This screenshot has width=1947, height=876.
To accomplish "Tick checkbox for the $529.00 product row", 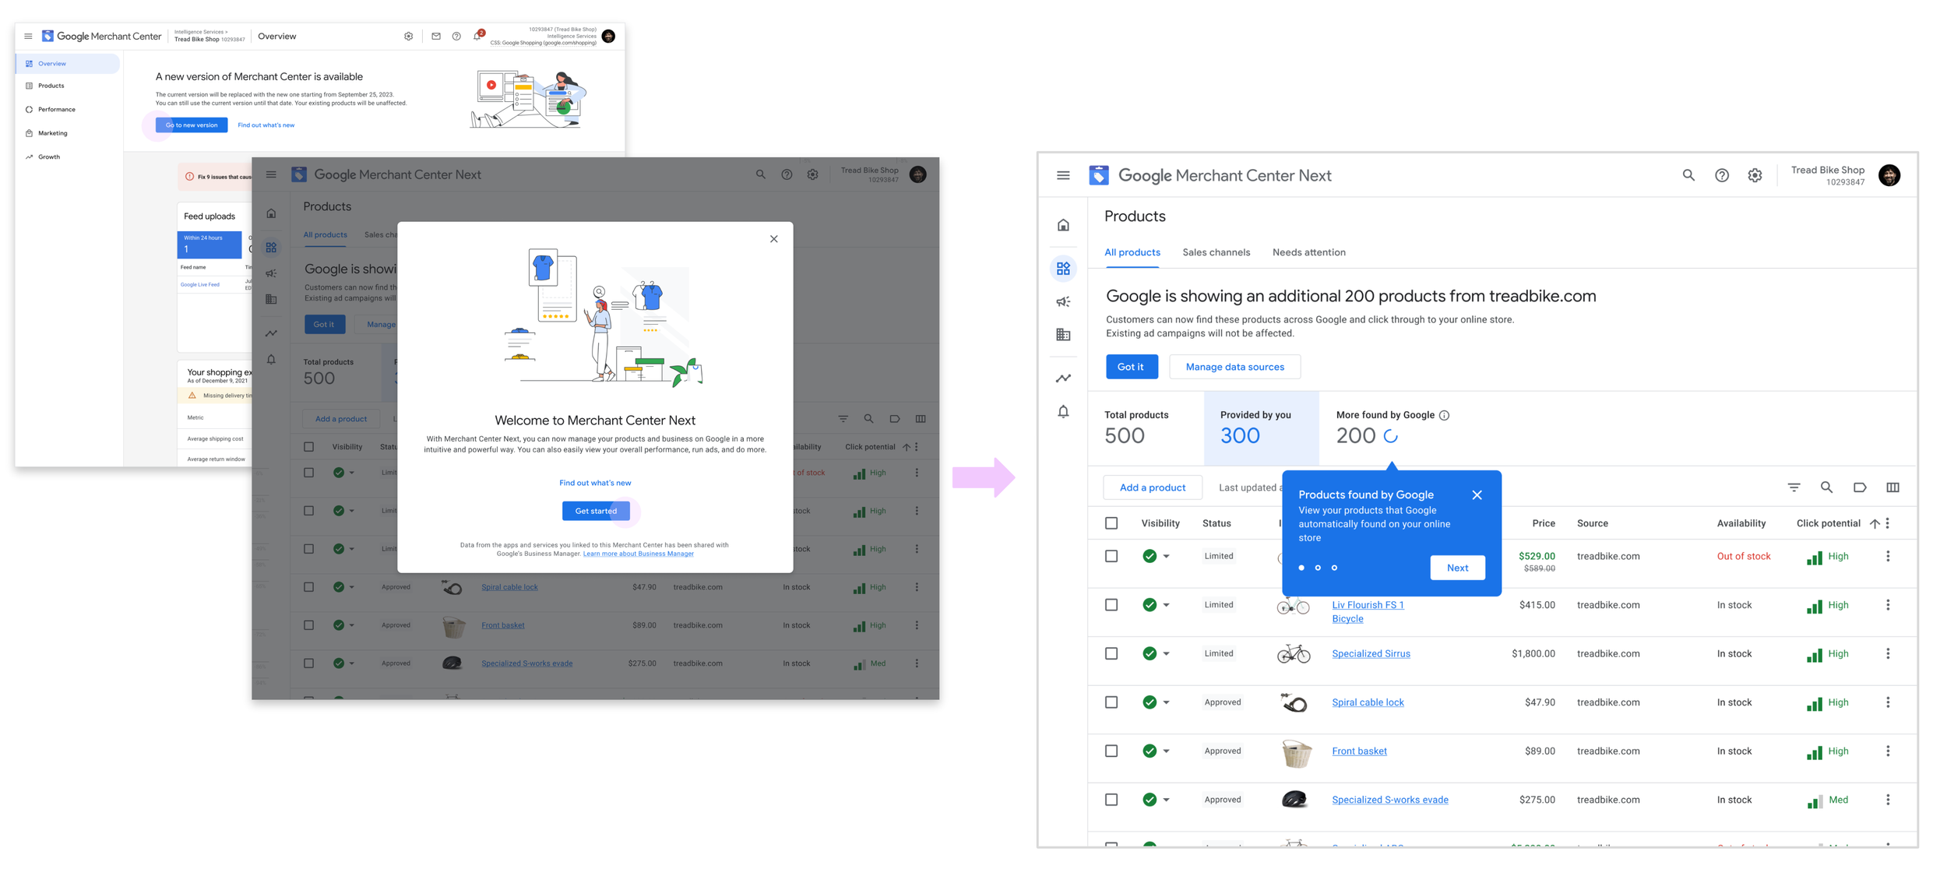I will [x=1111, y=556].
